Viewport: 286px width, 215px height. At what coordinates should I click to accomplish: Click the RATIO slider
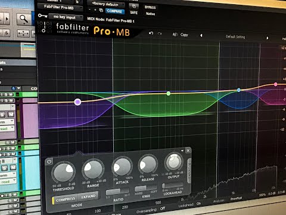point(118,192)
